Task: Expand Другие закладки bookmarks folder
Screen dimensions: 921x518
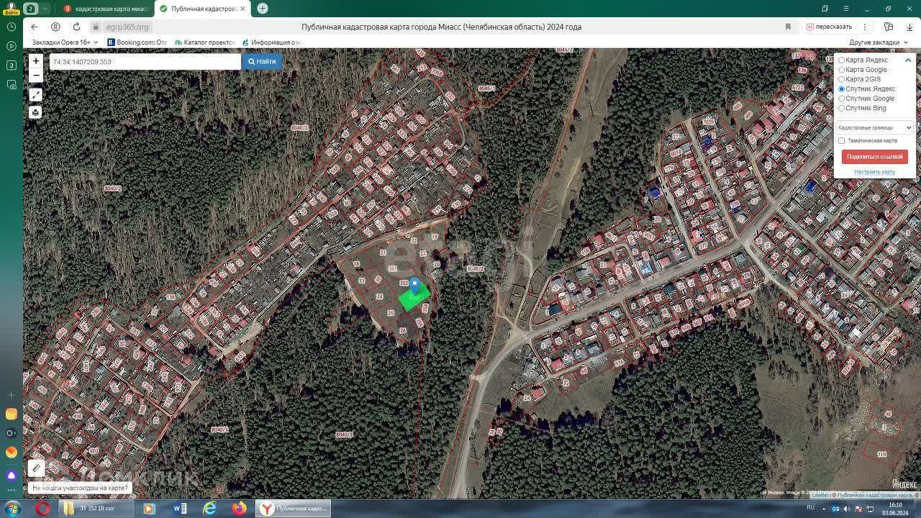Action: tap(879, 42)
